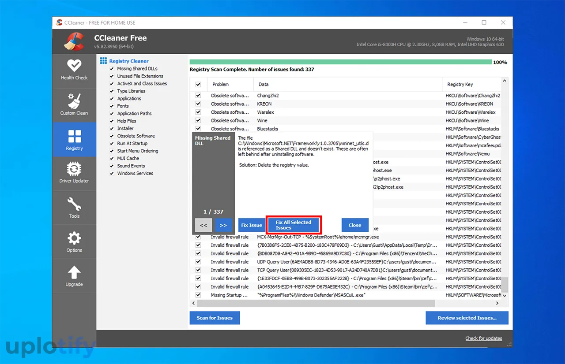Toggle Start Menu Ordering checkbox
Viewport: 565px width, 364px height.
pos(112,151)
